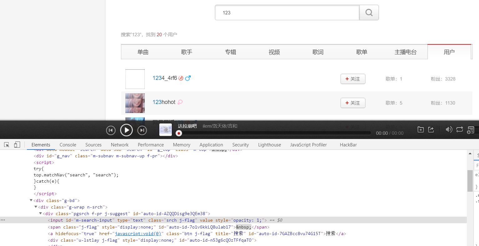
Task: Open the ilem/洛天依/言和 artist link
Action: click(x=220, y=126)
